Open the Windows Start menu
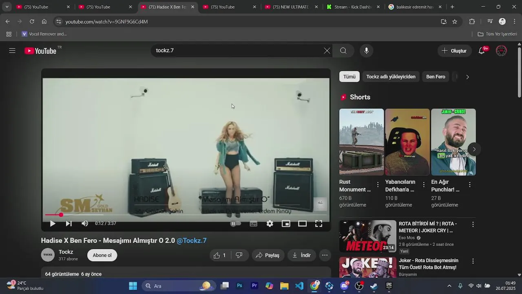 click(133, 286)
